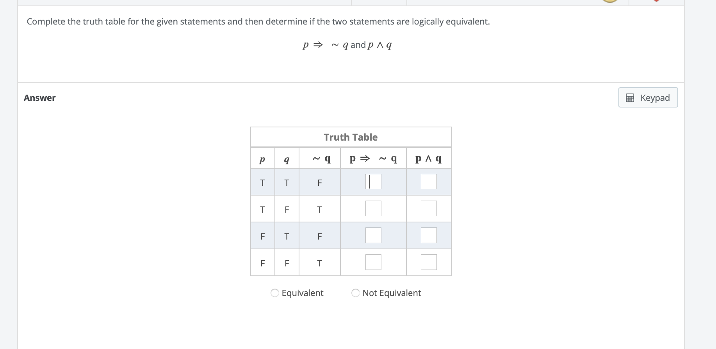Image resolution: width=716 pixels, height=349 pixels.
Task: Click the answer box for p ∧ q in row F,T
Action: point(428,235)
